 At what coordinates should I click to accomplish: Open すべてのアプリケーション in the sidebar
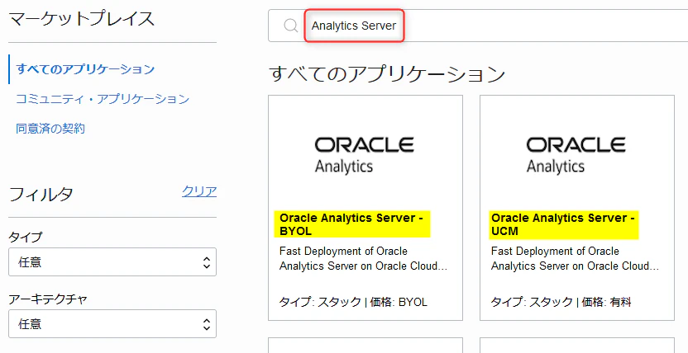85,69
